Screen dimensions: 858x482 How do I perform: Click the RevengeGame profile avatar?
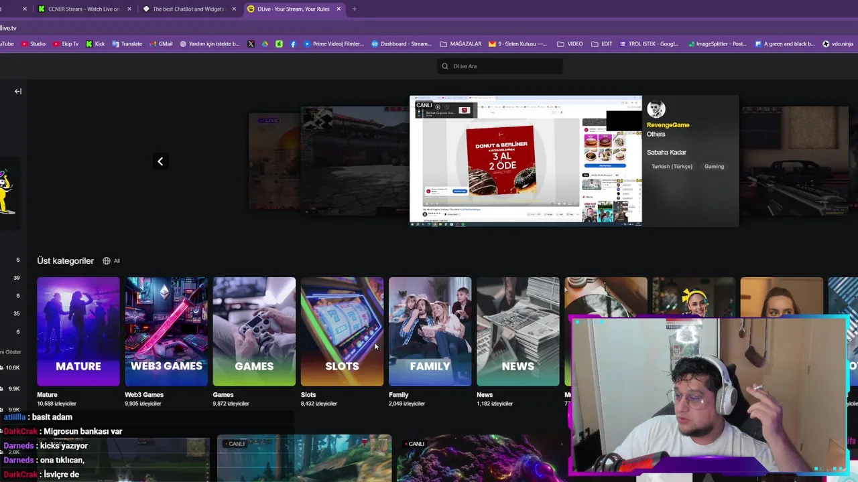click(656, 108)
